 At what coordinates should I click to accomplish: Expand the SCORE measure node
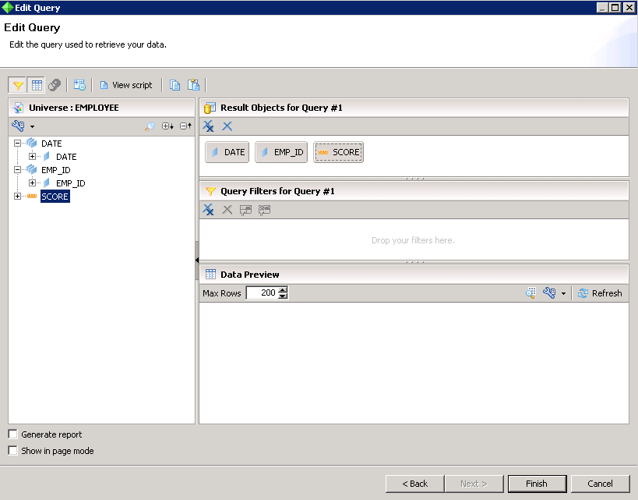click(18, 197)
